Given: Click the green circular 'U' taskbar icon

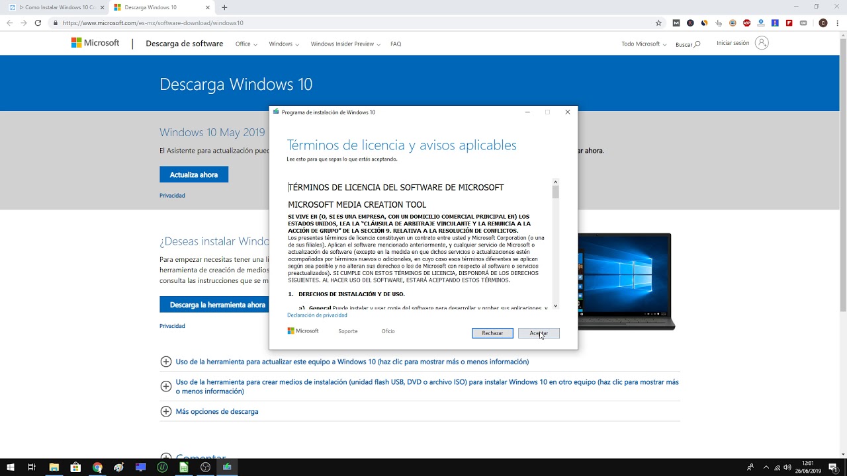Looking at the screenshot, I should click(x=162, y=467).
